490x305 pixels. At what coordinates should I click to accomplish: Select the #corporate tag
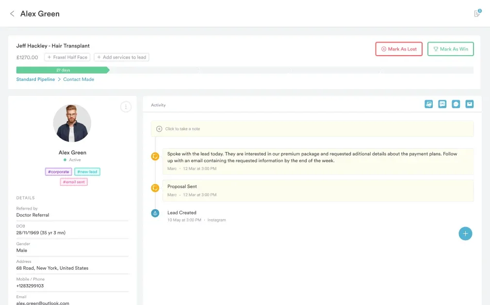58,172
